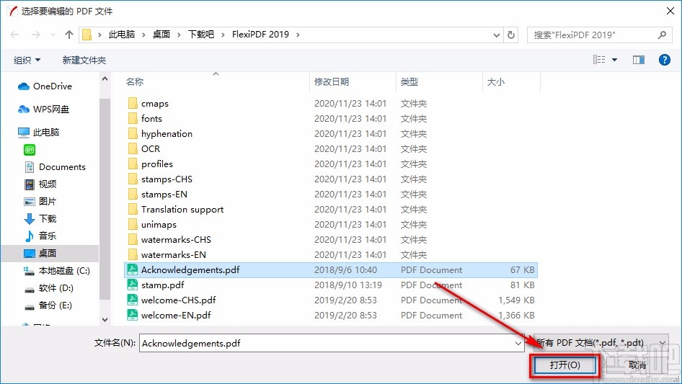The width and height of the screenshot is (682, 384).
Task: Click 桌面 in the address bar
Action: [x=161, y=35]
